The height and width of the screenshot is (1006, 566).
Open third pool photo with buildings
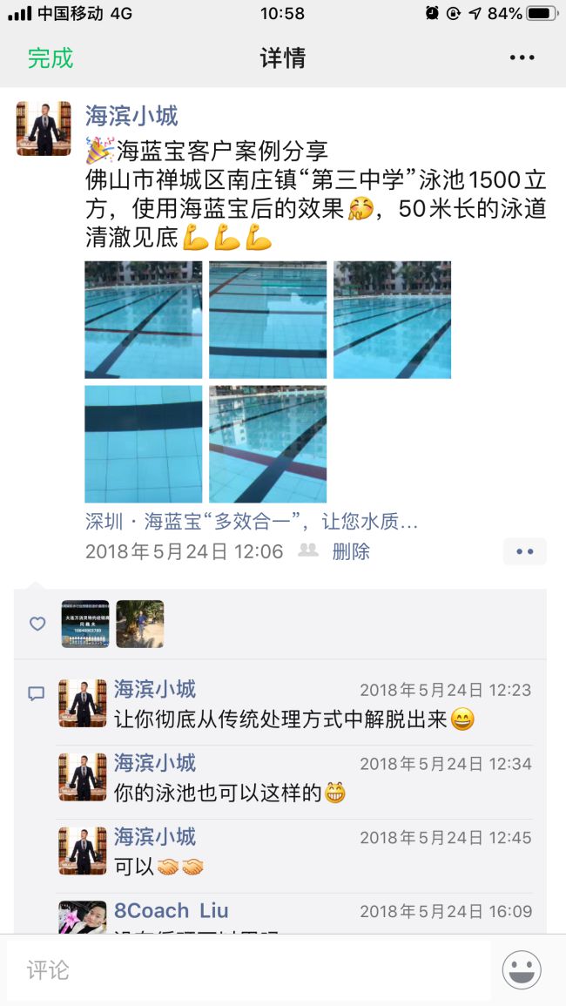pyautogui.click(x=392, y=320)
